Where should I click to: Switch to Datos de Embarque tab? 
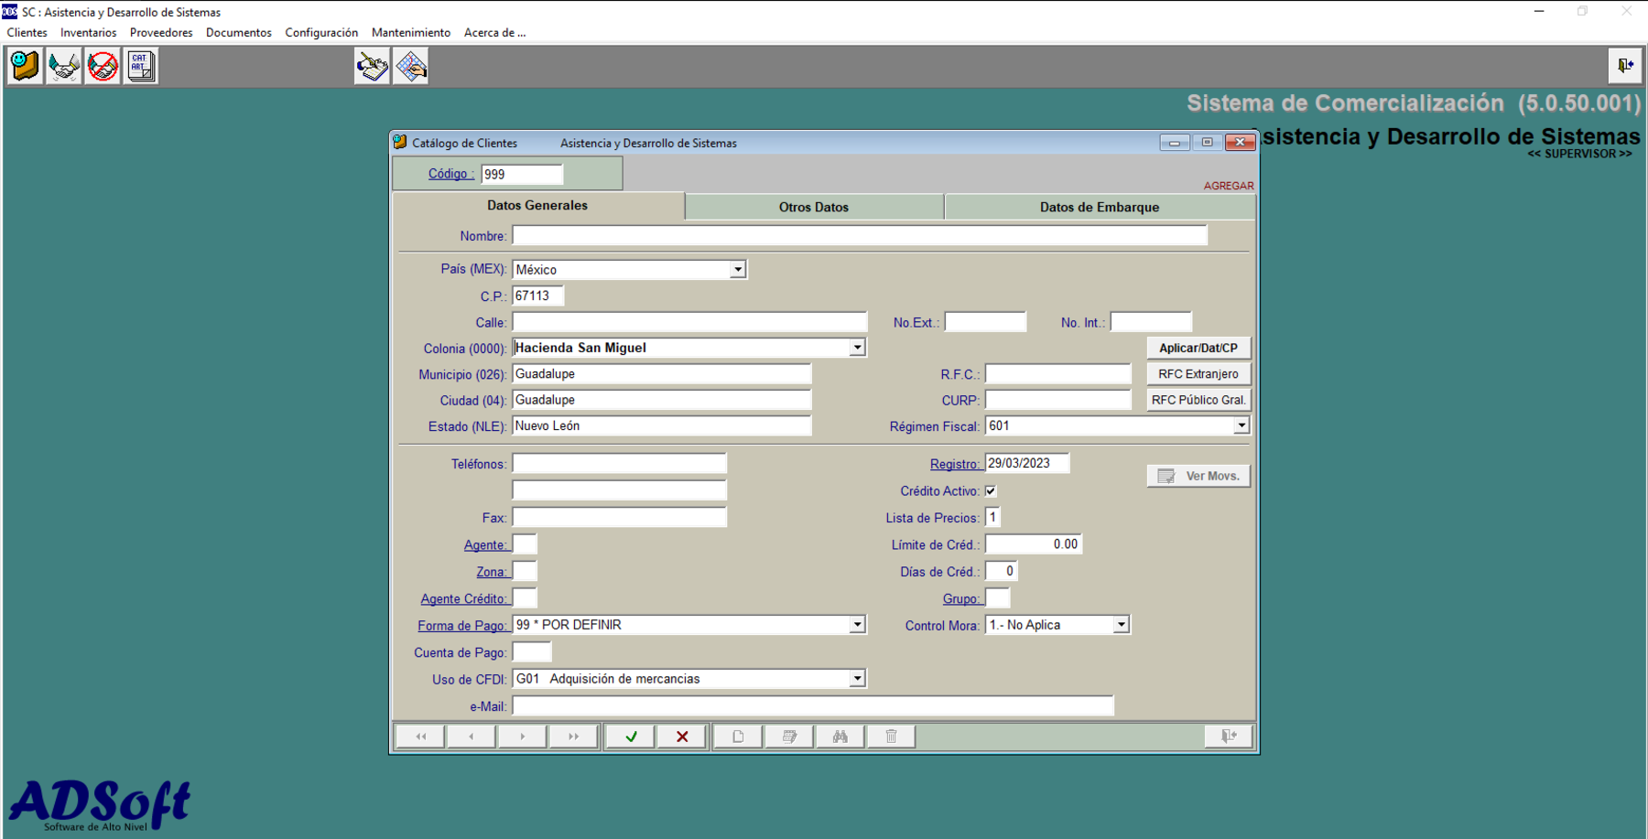point(1099,208)
